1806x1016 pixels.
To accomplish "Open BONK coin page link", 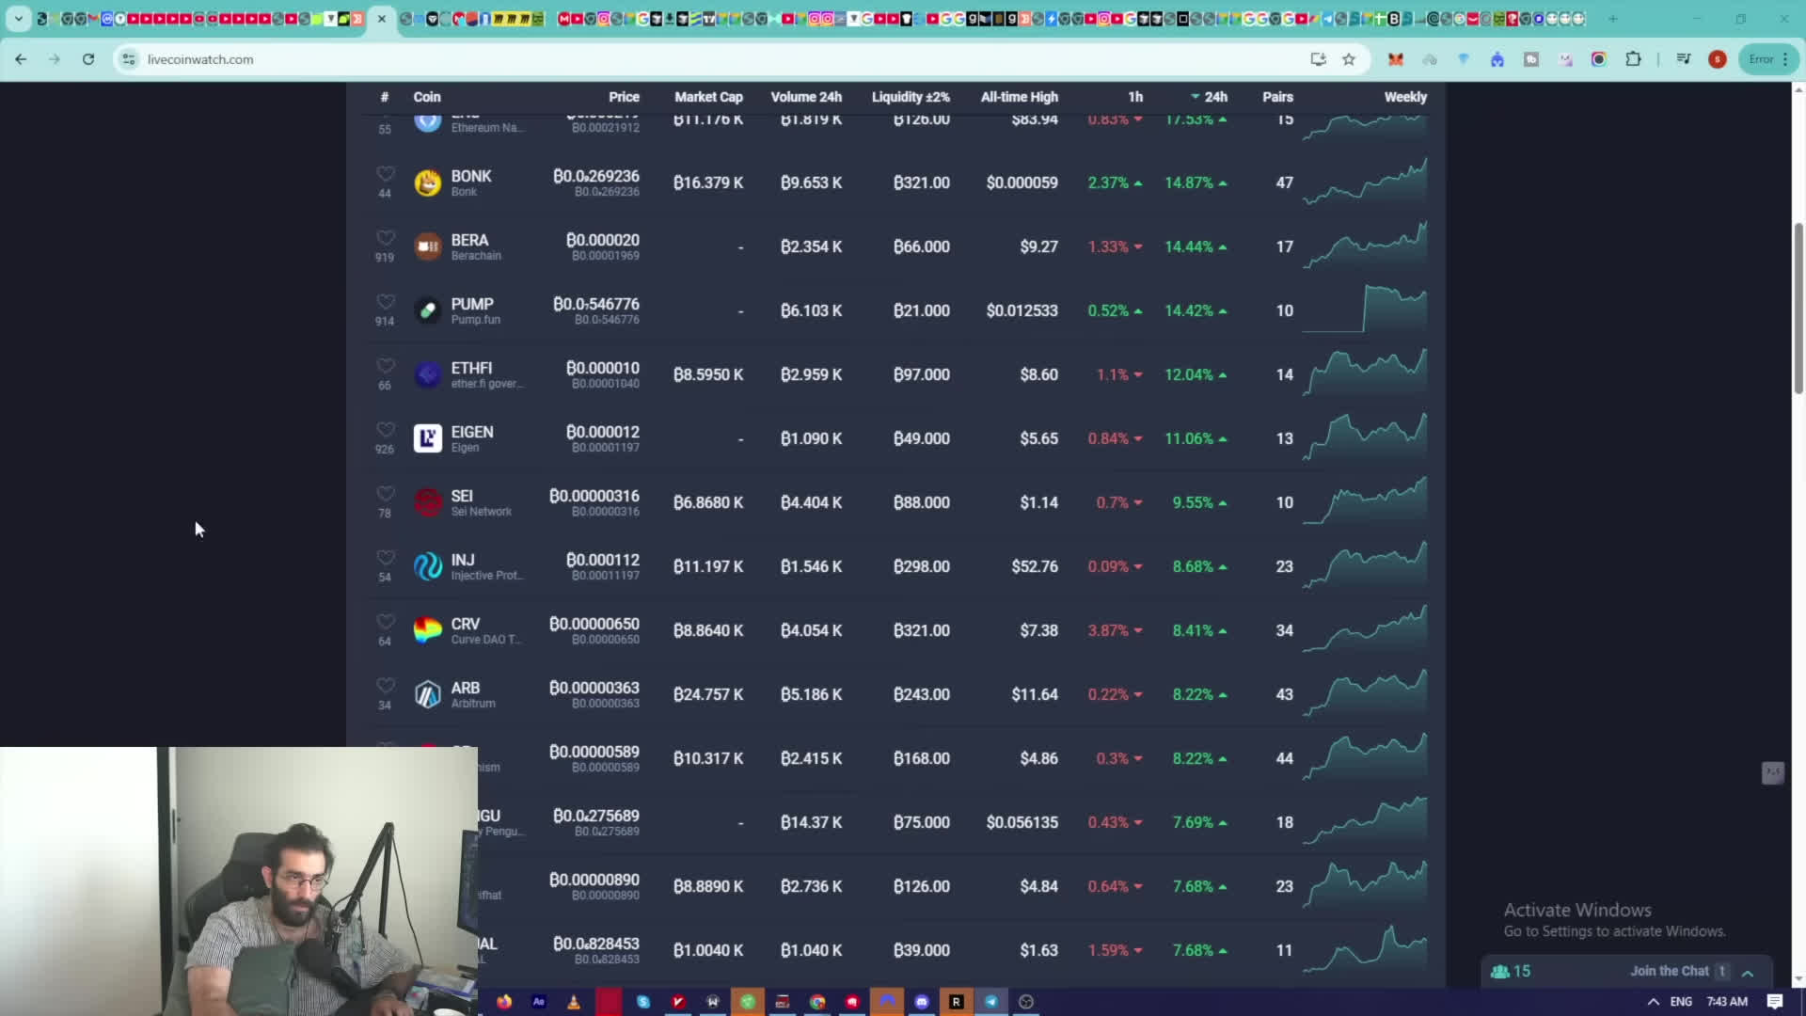I will tap(471, 176).
